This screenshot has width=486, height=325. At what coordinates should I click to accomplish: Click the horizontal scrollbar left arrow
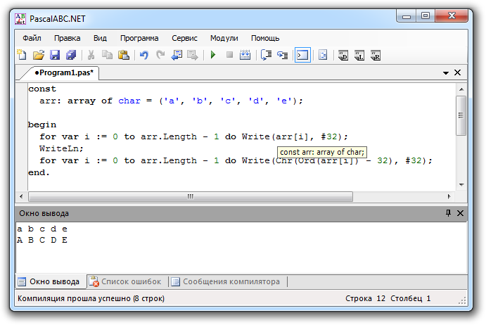point(21,196)
